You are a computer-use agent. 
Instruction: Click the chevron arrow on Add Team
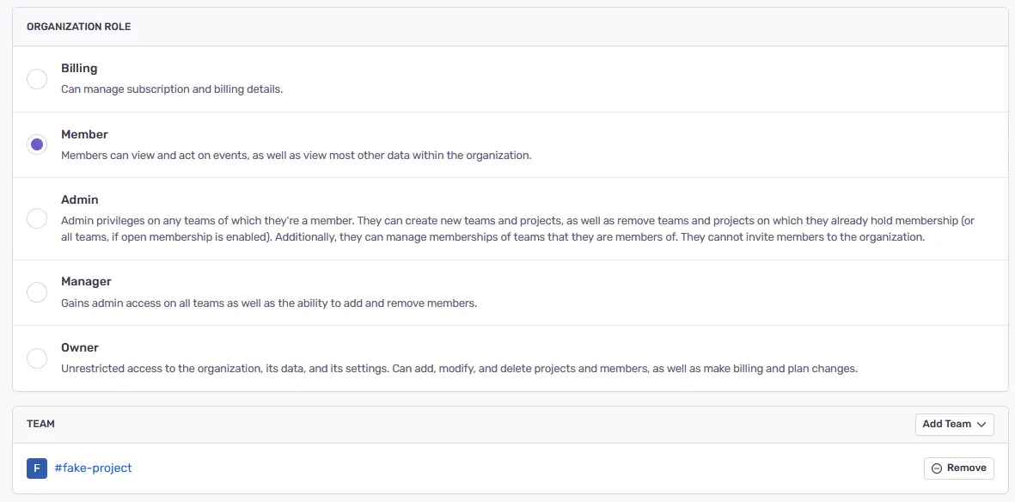[981, 424]
